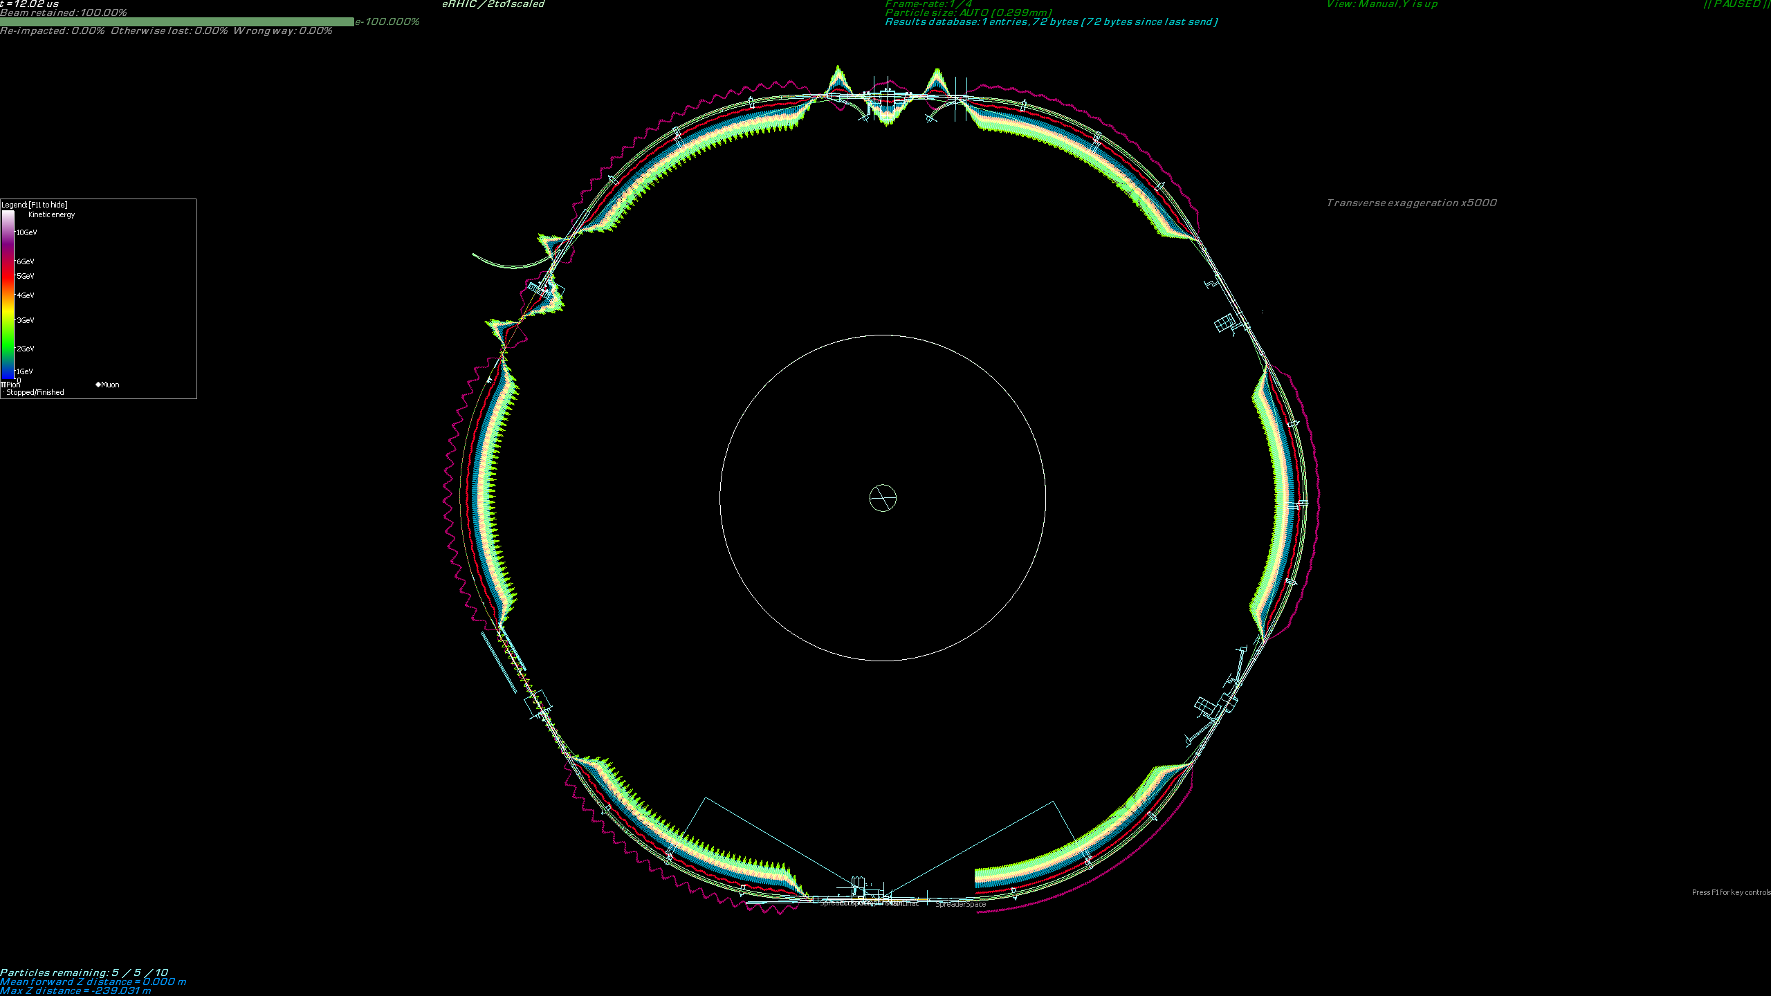Image resolution: width=1771 pixels, height=996 pixels.
Task: Click the 10GeV mark on legend scale
Action: coord(26,233)
